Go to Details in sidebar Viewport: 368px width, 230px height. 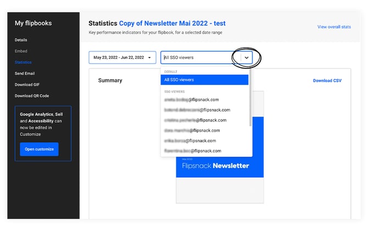pyautogui.click(x=21, y=40)
